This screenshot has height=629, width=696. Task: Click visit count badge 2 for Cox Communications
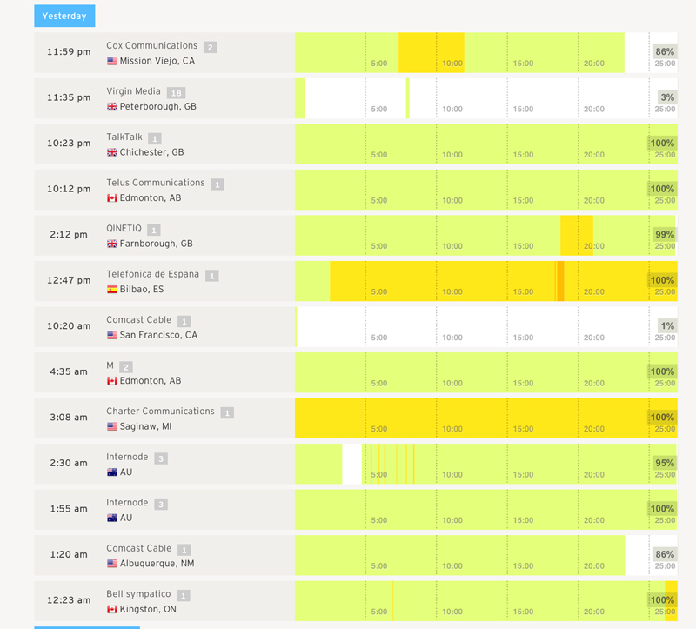tap(210, 47)
